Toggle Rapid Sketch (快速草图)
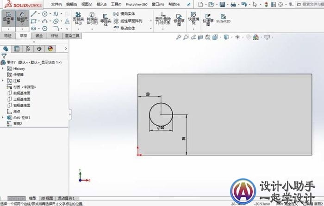This screenshot has width=324, height=206. coord(208,20)
